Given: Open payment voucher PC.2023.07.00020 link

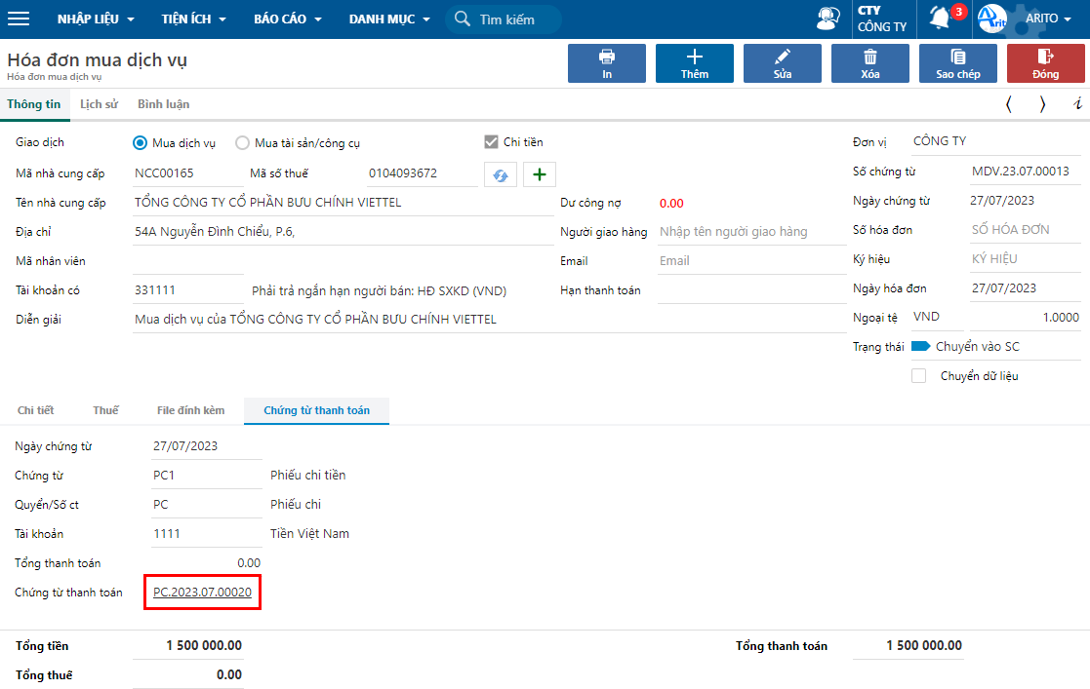Looking at the screenshot, I should point(202,593).
